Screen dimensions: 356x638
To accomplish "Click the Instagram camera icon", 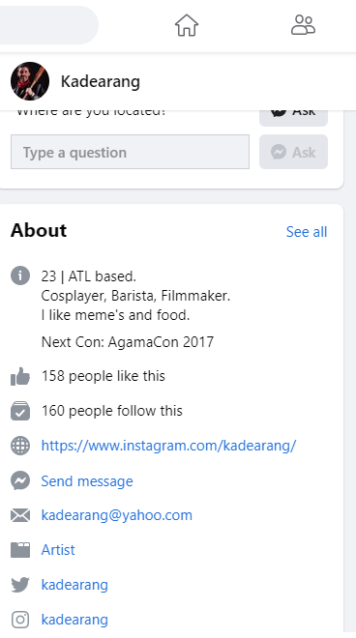I will point(20,620).
